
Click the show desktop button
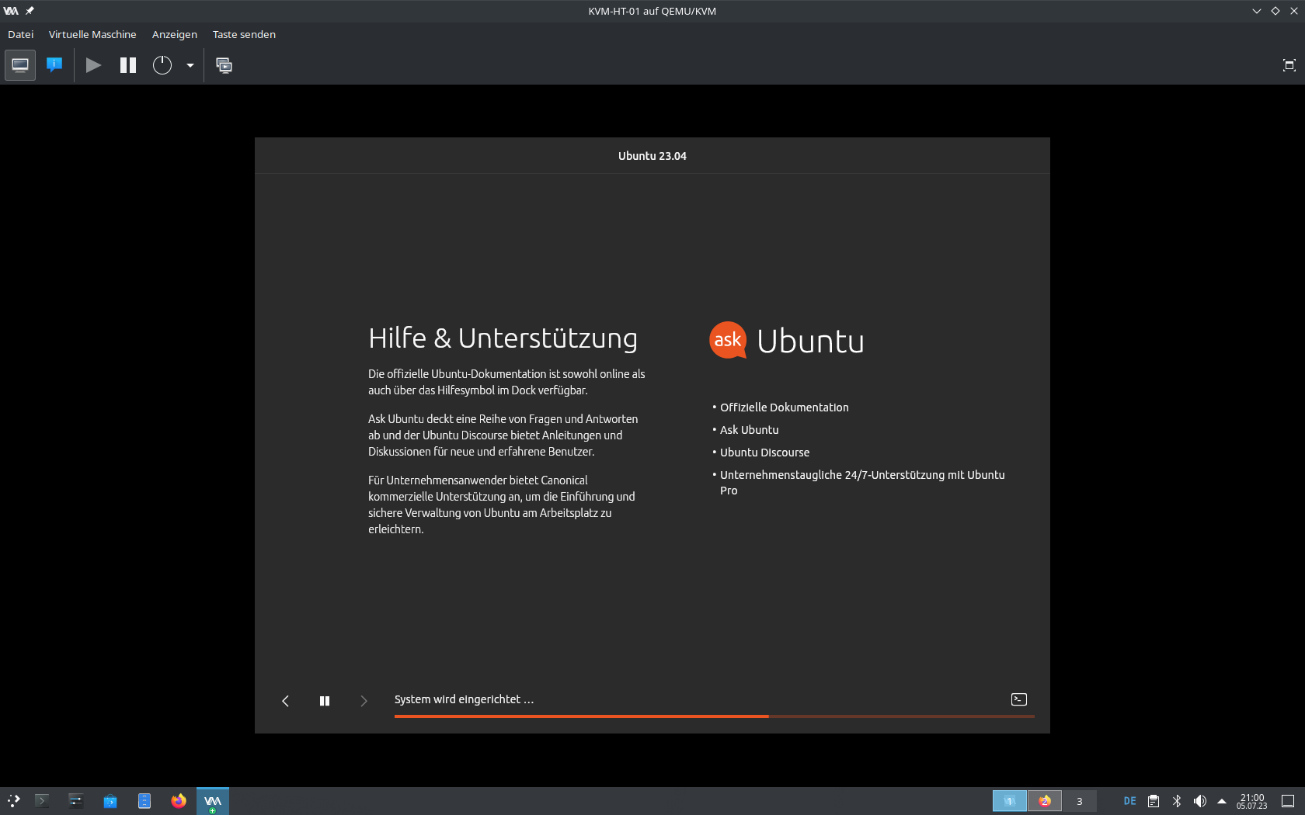(1288, 801)
